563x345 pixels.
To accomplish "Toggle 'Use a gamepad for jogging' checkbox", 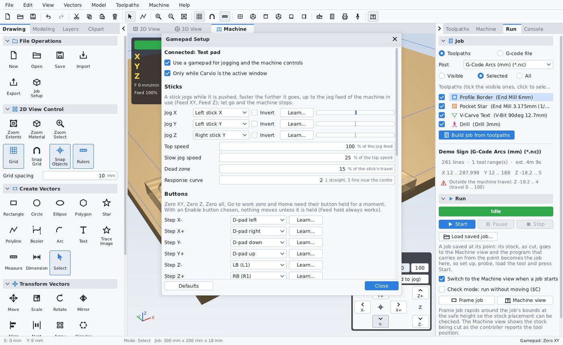I will 167,63.
